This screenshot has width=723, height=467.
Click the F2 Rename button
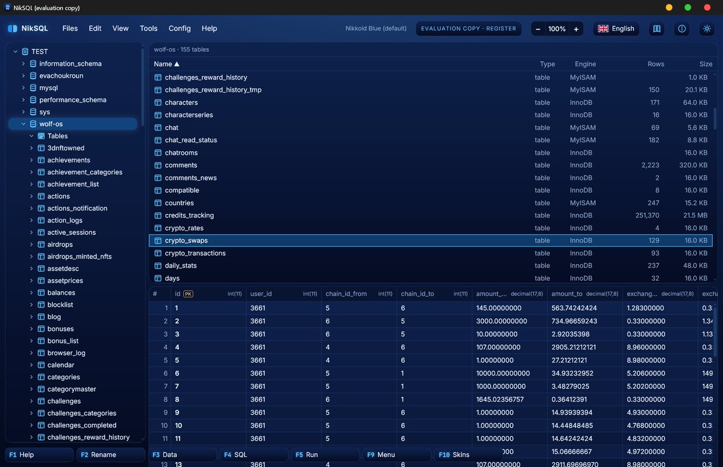tap(111, 455)
